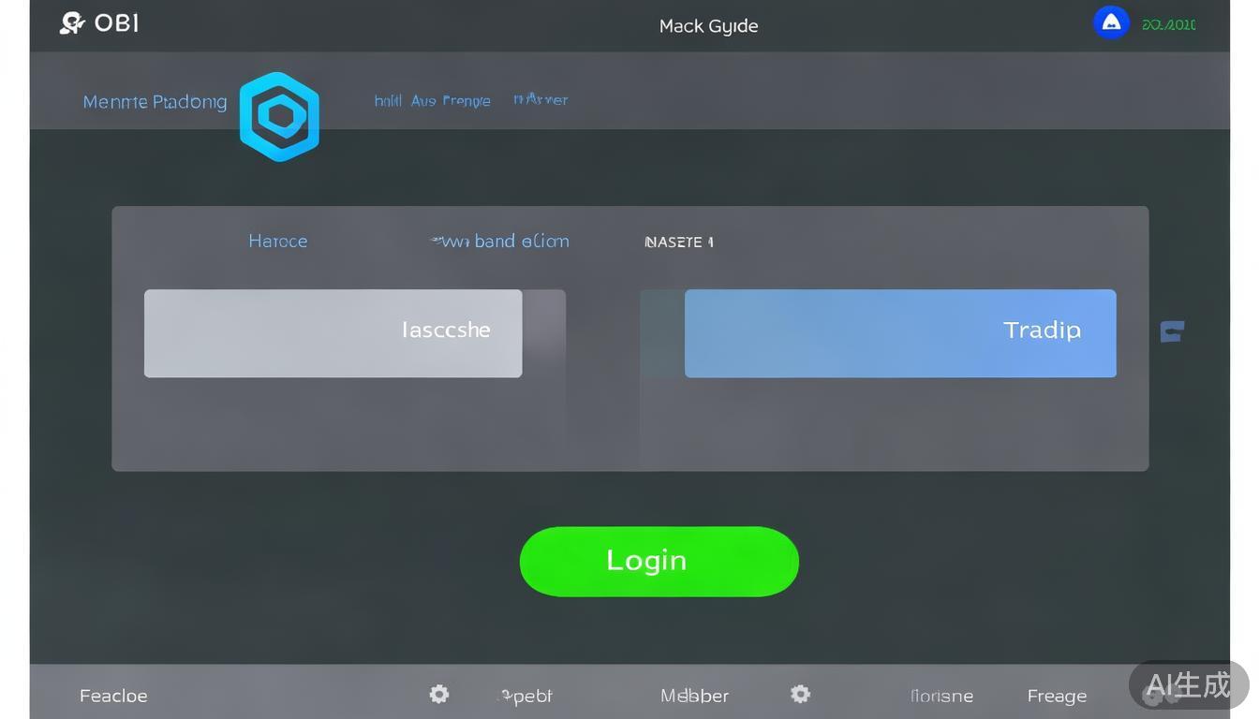Click the lasccshe input field
1259x719 pixels.
[333, 333]
